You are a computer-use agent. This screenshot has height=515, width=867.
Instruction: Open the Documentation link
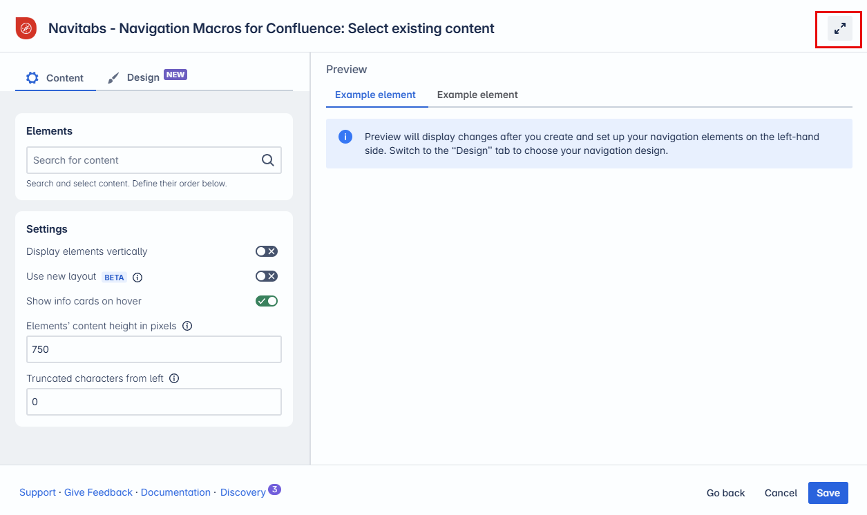point(175,492)
